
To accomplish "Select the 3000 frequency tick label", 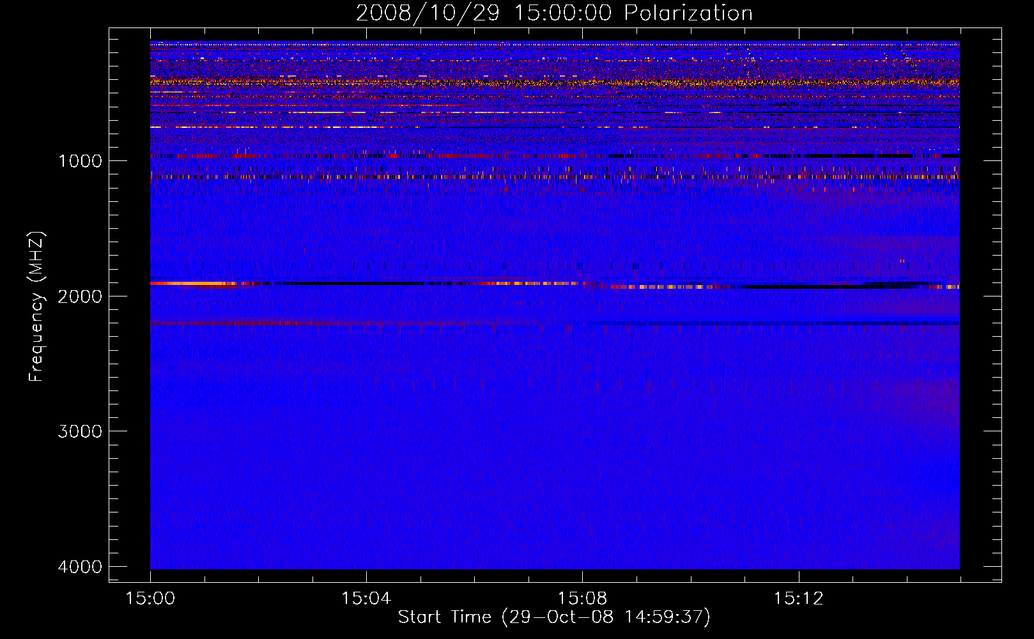I will pos(80,431).
